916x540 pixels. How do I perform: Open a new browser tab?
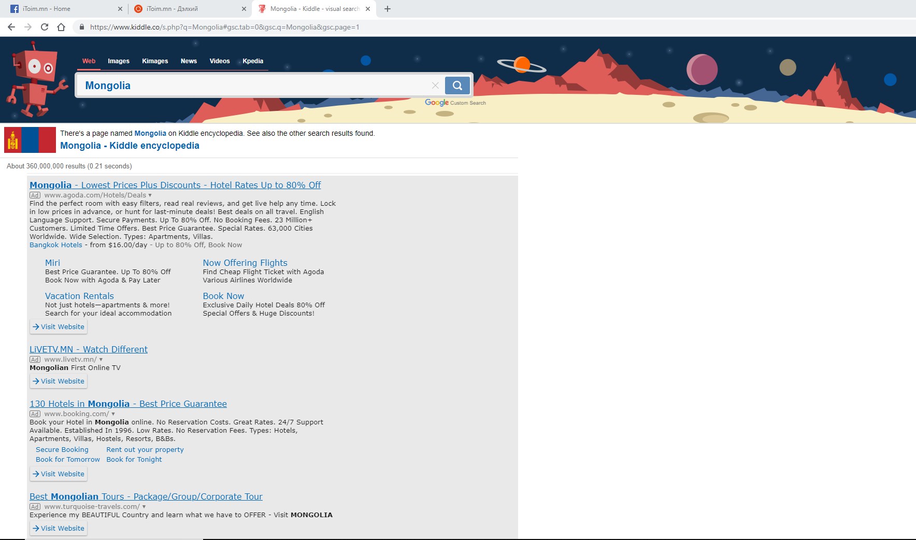(388, 9)
